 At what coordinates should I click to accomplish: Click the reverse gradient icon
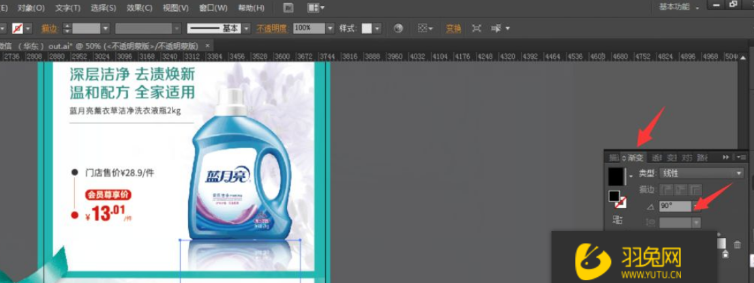tap(618, 220)
